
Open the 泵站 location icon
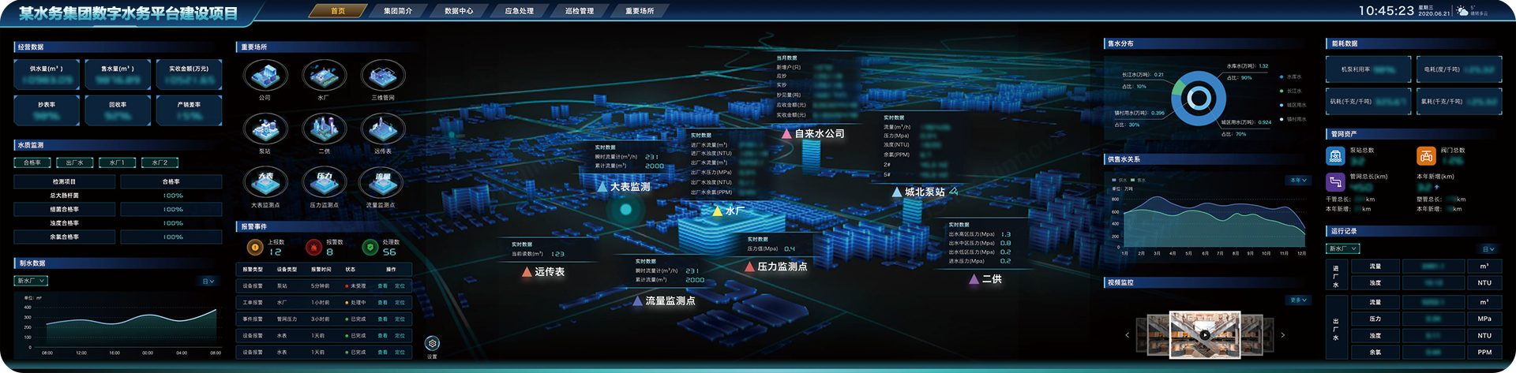265,129
